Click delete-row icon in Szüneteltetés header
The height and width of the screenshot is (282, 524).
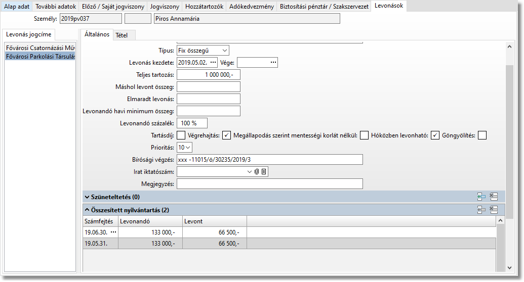coord(494,197)
